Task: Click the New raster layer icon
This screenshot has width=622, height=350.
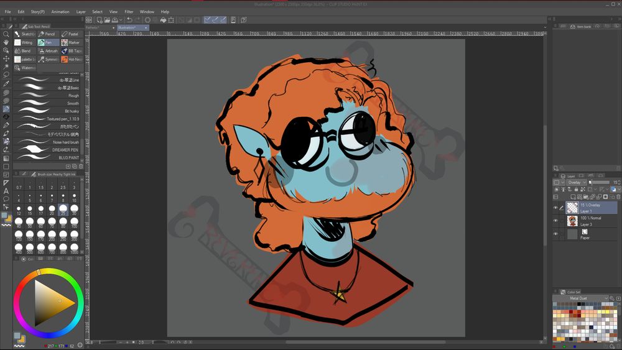Action: tap(573, 197)
